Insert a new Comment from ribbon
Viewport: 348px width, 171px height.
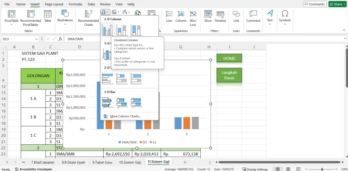253,16
